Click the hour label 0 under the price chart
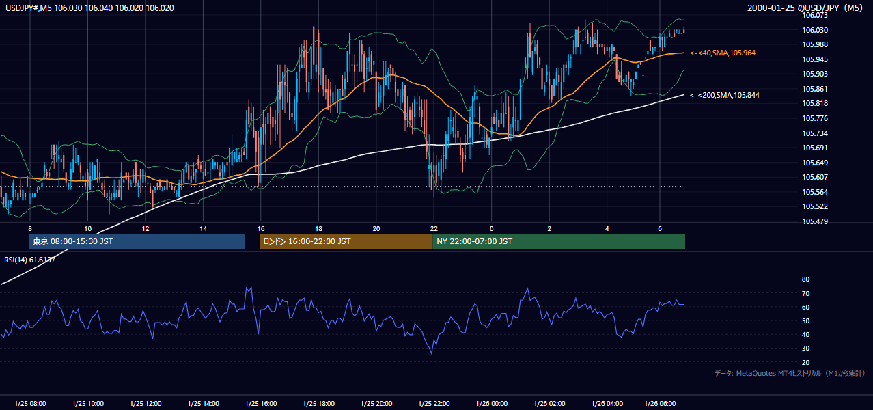 tap(492, 228)
